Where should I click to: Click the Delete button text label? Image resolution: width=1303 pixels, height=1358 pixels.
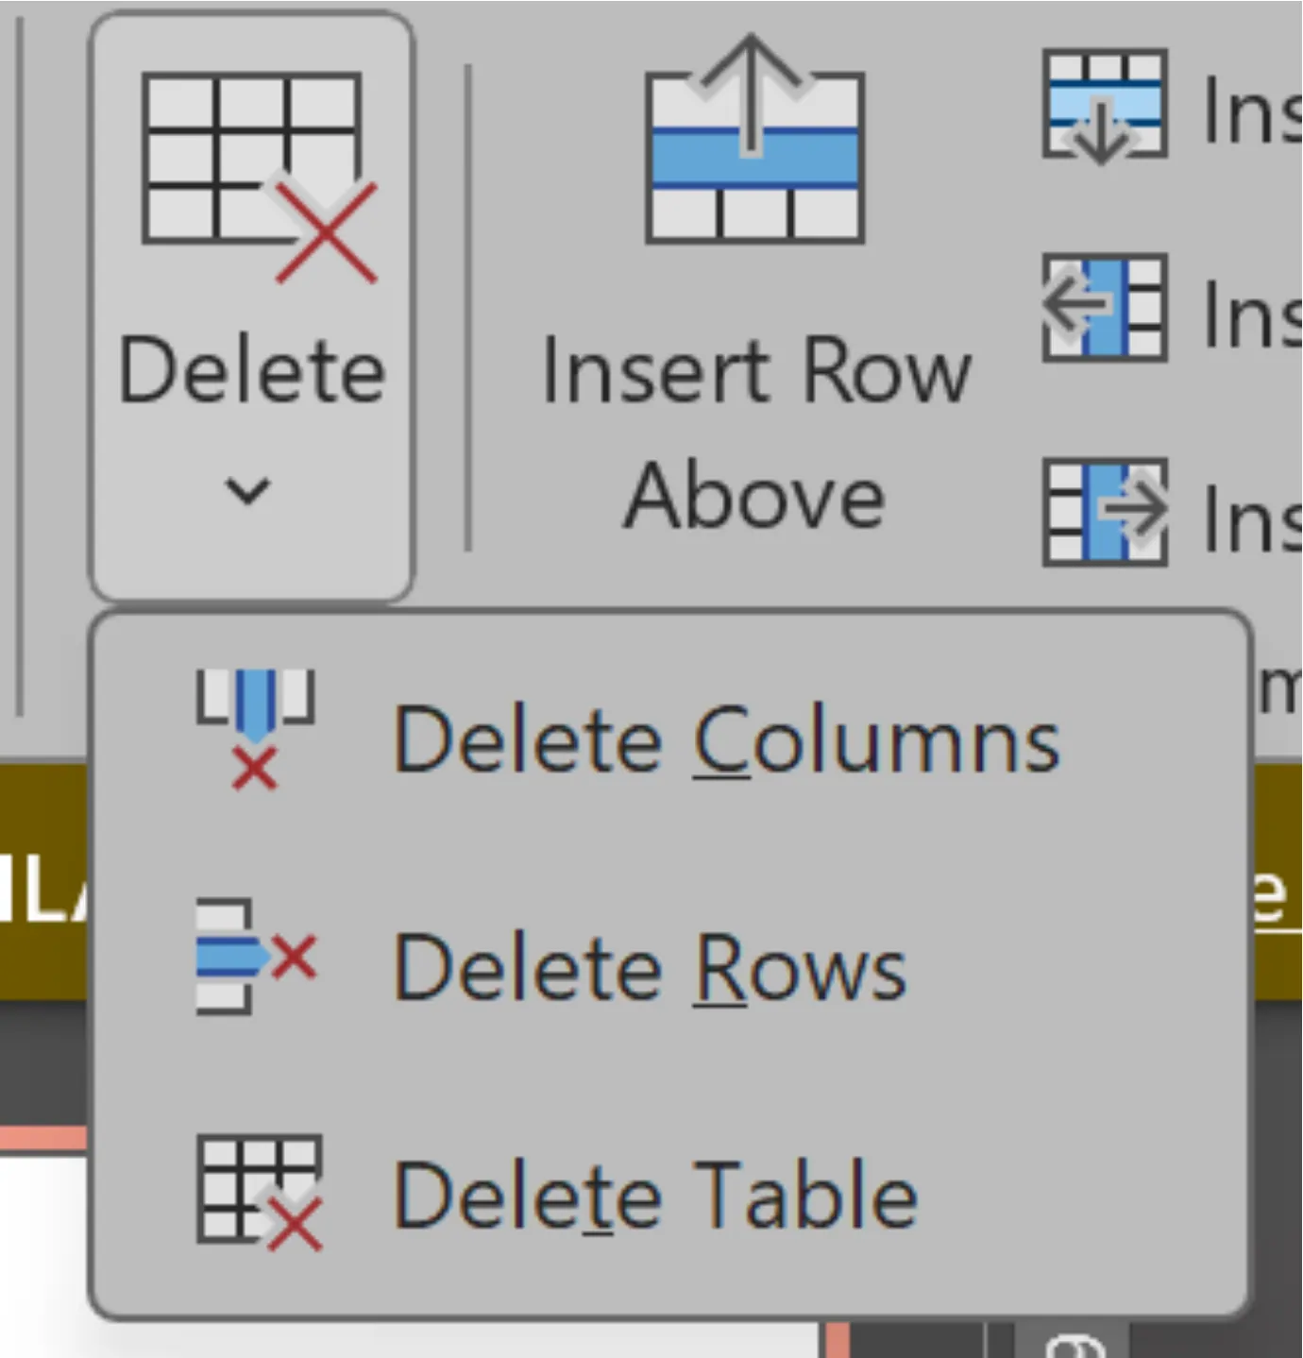point(252,372)
